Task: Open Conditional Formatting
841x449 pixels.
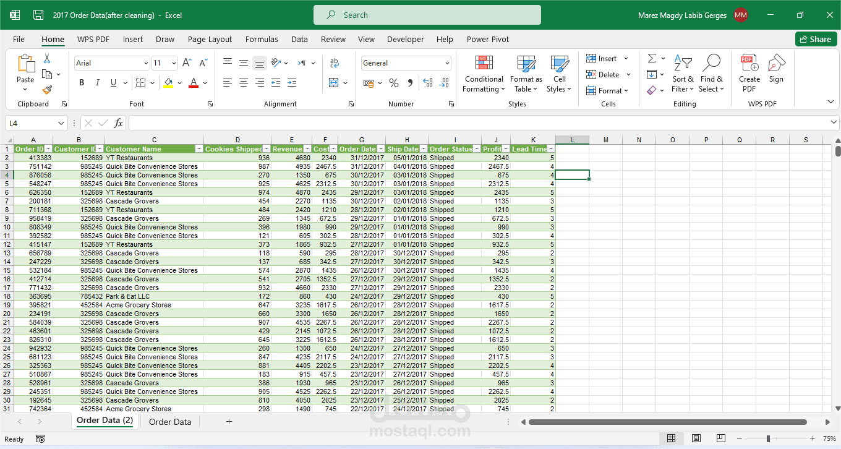Action: point(484,74)
